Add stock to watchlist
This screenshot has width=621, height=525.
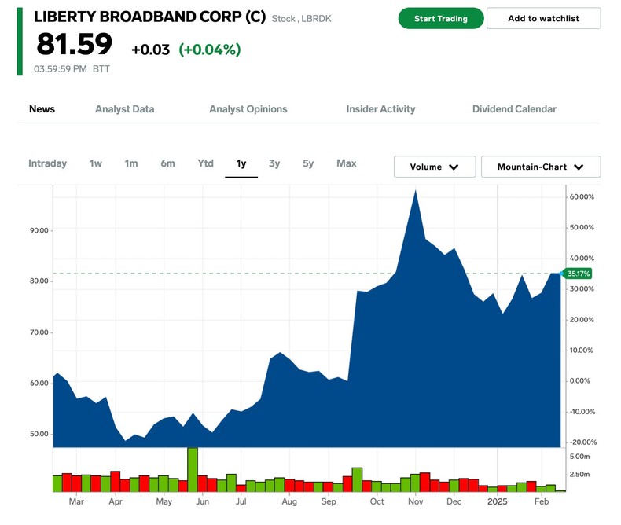tap(543, 18)
